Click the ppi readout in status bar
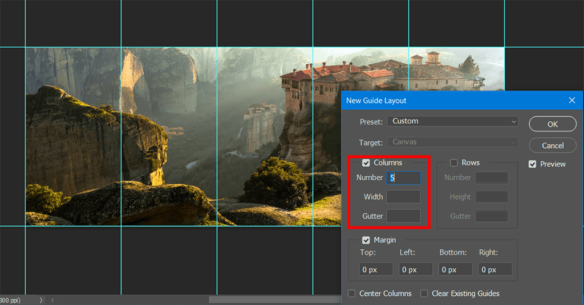 pos(10,300)
